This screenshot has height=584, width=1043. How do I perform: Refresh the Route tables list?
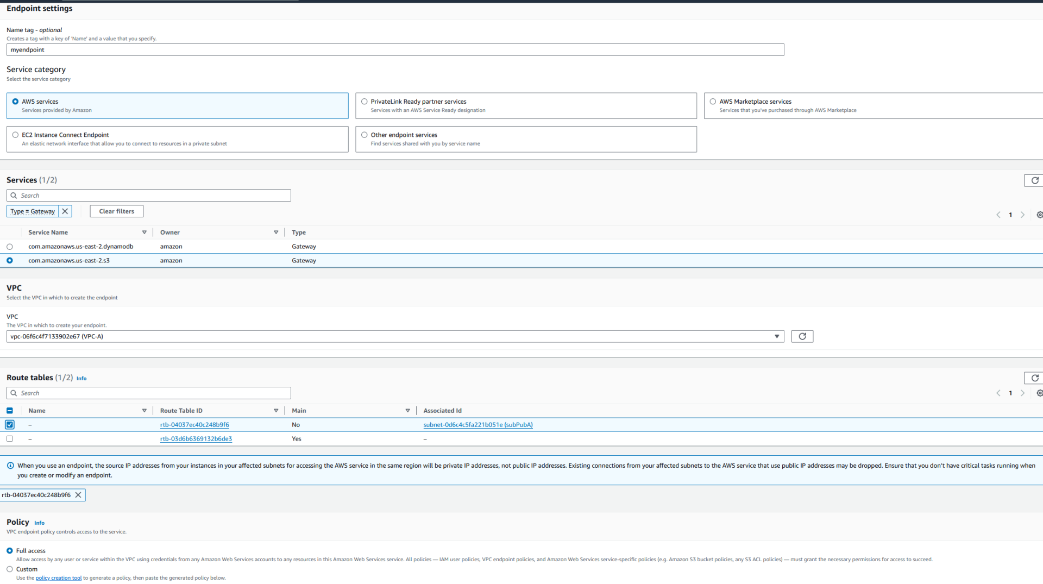[x=1035, y=378]
